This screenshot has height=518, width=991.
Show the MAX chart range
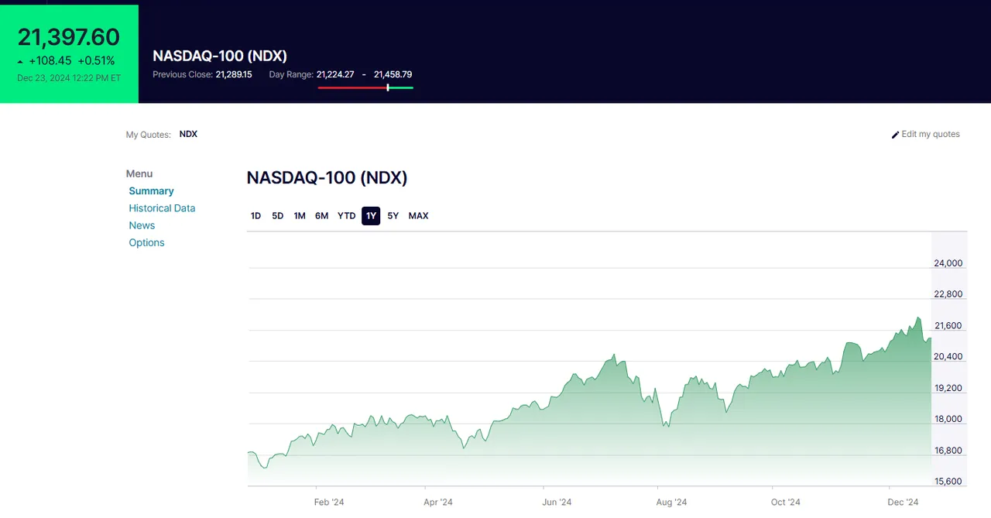pyautogui.click(x=418, y=216)
